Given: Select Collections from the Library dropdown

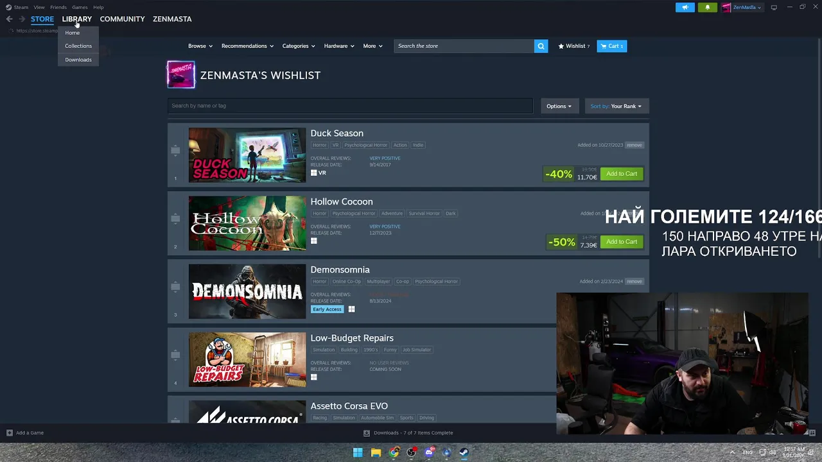Looking at the screenshot, I should pyautogui.click(x=78, y=46).
